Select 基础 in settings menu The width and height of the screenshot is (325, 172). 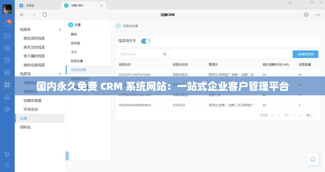pos(74,34)
